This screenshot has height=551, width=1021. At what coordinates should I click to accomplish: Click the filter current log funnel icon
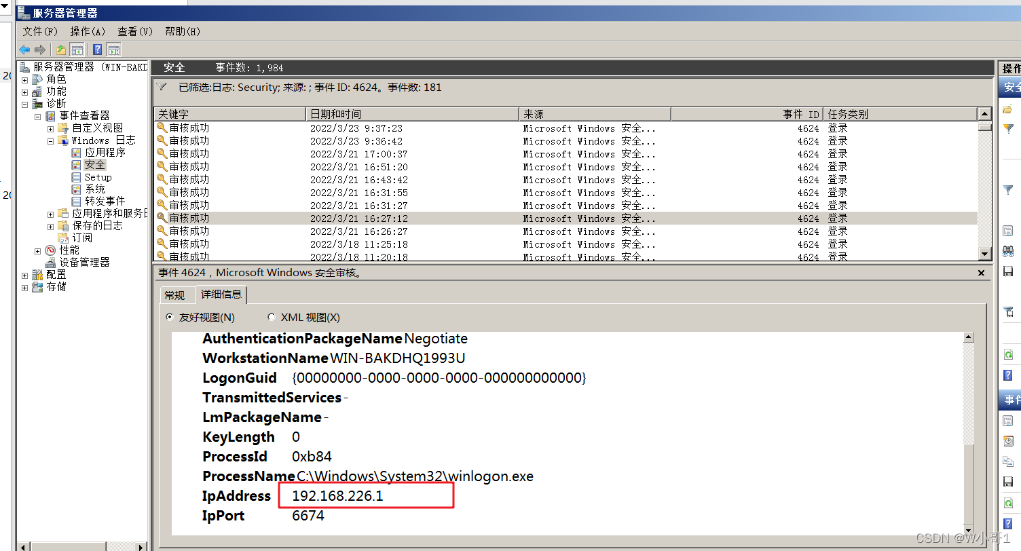[1008, 190]
